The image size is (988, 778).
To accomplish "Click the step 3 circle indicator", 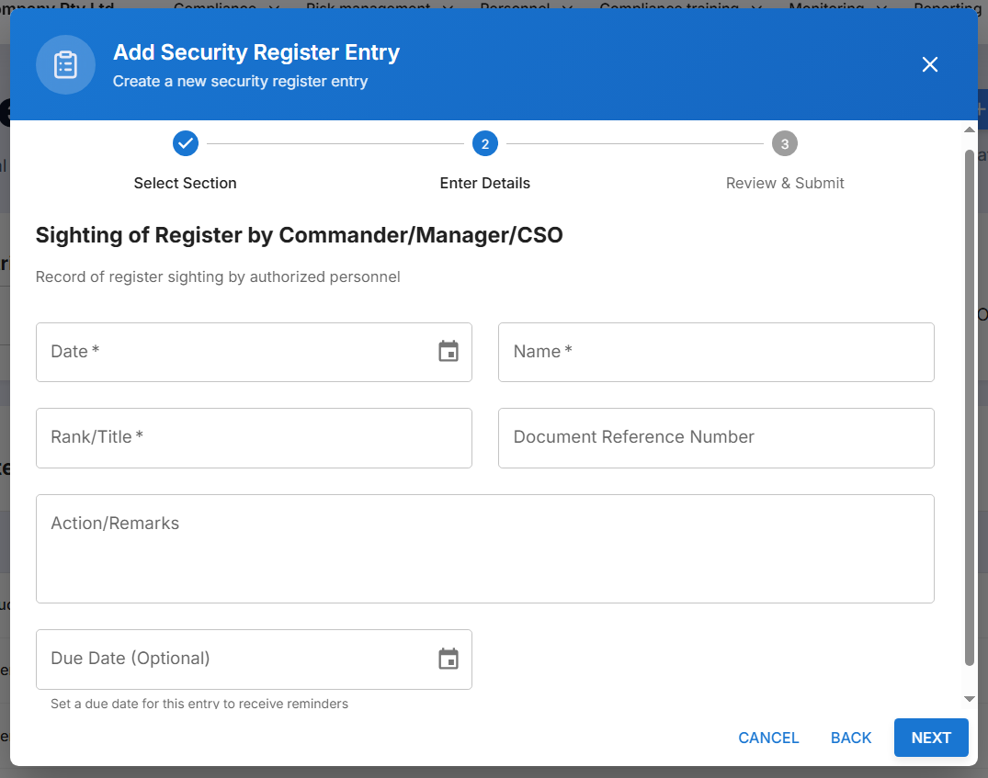I will pyautogui.click(x=785, y=143).
